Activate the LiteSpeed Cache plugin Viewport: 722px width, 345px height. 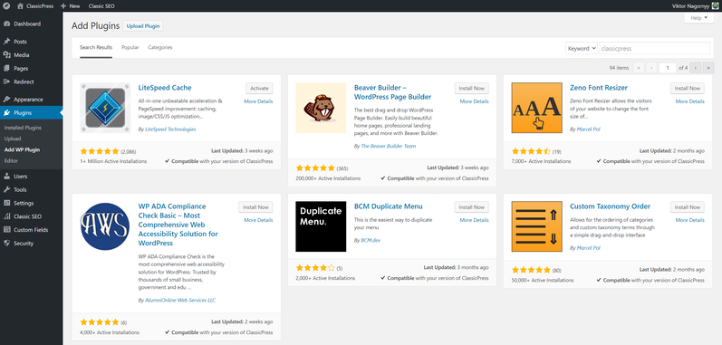pos(259,89)
